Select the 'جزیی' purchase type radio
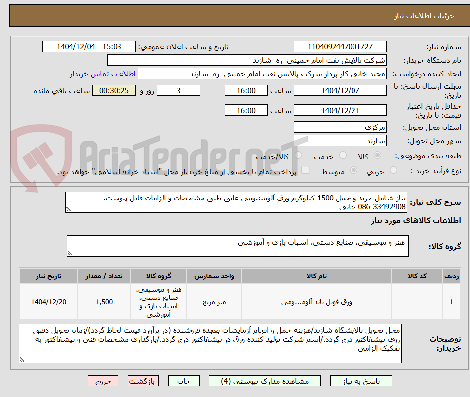 click(x=393, y=170)
